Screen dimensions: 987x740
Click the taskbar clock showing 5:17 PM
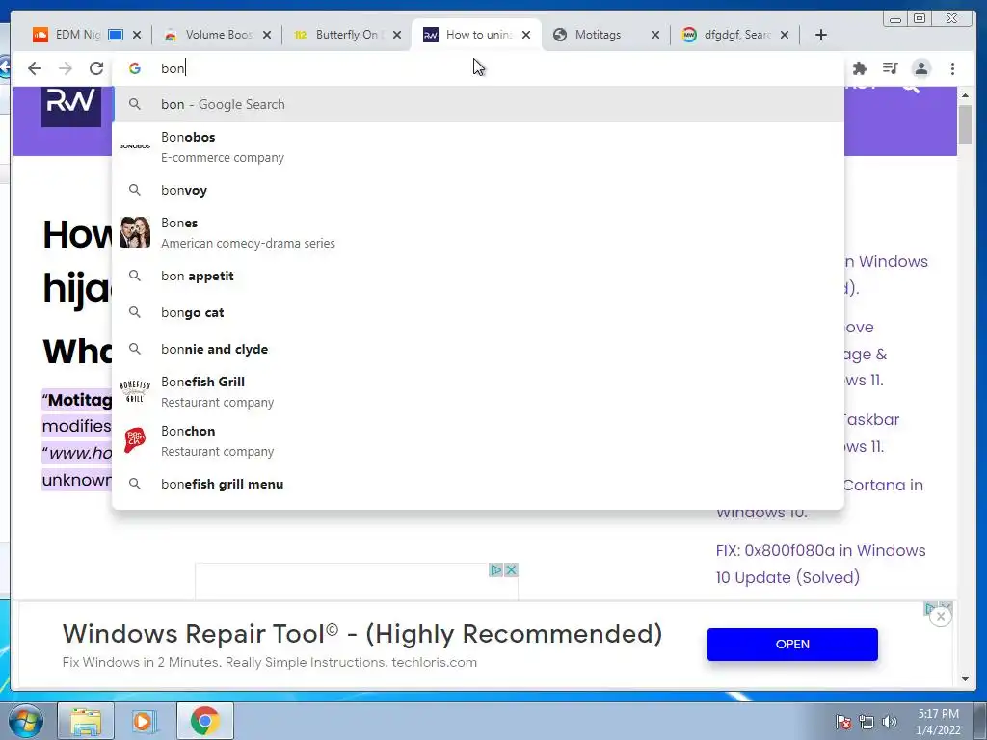(x=938, y=722)
